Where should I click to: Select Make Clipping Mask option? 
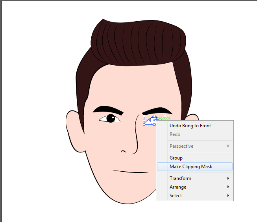tap(195, 167)
